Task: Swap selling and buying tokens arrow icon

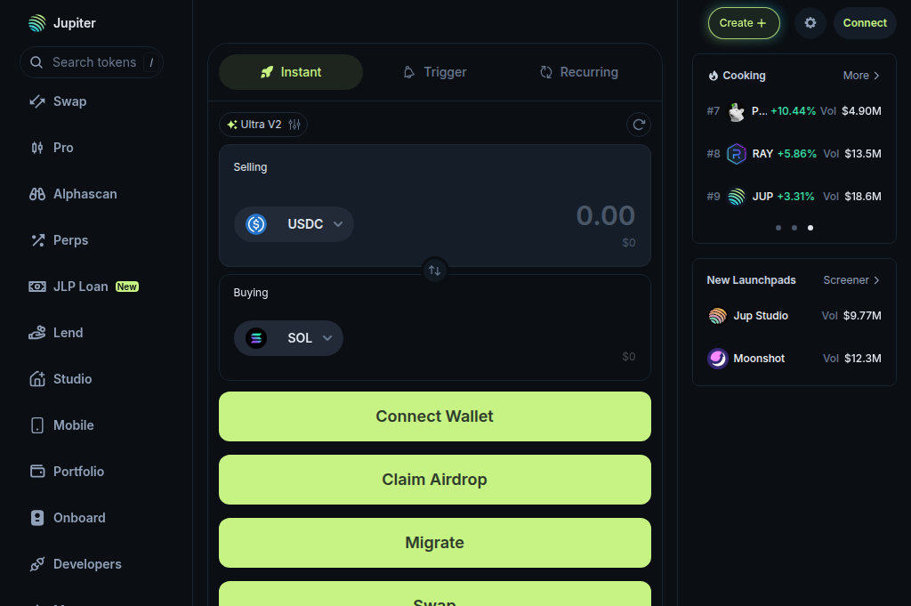Action: [x=434, y=271]
